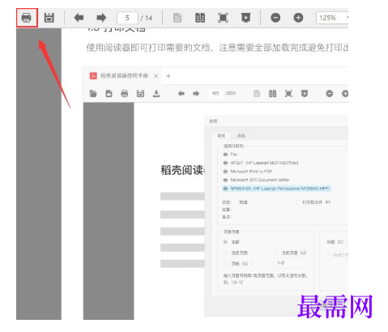Go to previous page with left arrow
Viewport: 388px width, 332px height.
point(79,18)
